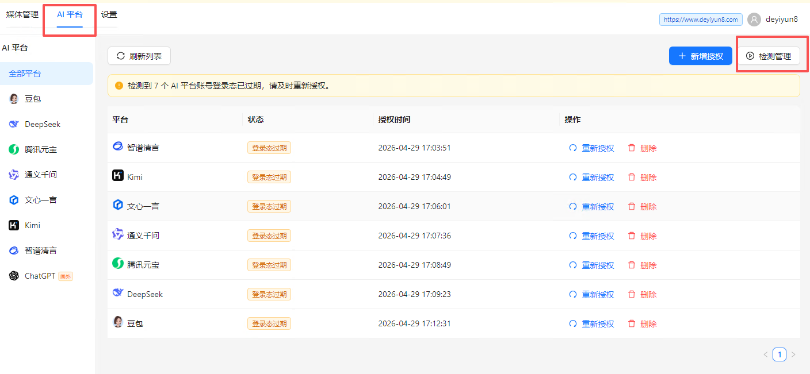Click timestamp 2026-04-29 17:06:01

click(x=414, y=206)
